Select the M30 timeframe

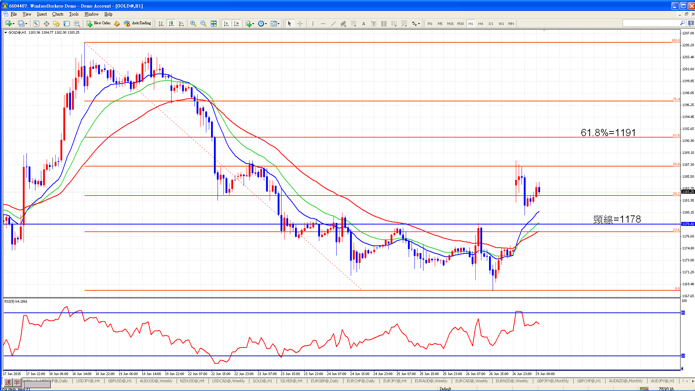click(x=460, y=24)
